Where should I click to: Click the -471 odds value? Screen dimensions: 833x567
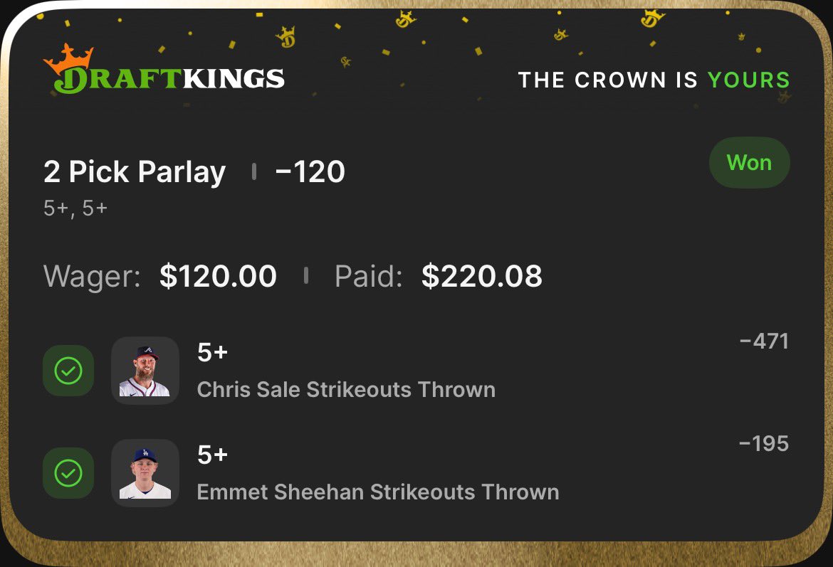(x=764, y=341)
